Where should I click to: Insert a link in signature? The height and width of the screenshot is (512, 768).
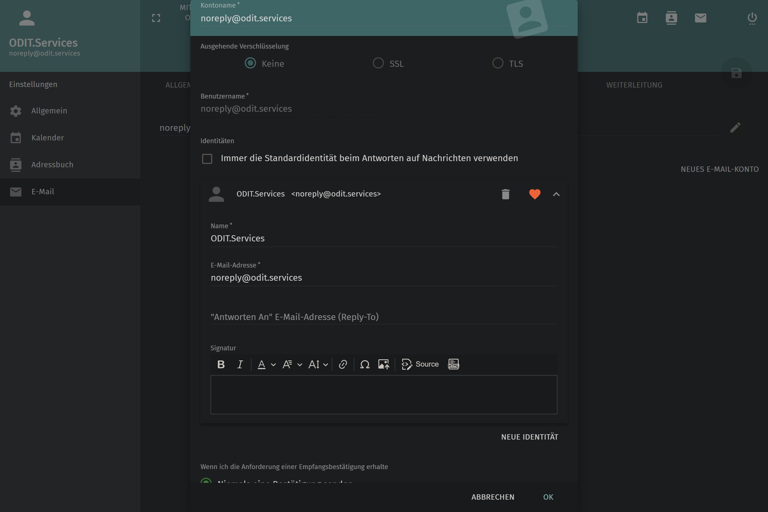tap(343, 364)
